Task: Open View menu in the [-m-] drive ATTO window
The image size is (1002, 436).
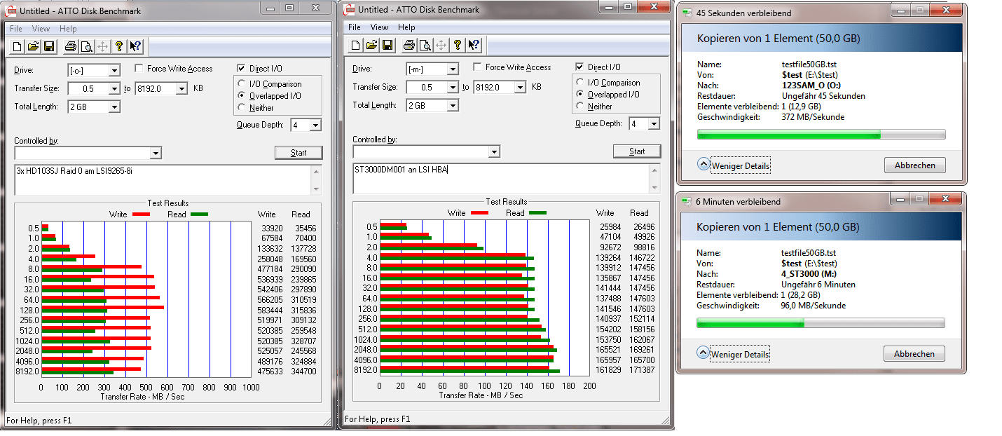Action: click(379, 27)
